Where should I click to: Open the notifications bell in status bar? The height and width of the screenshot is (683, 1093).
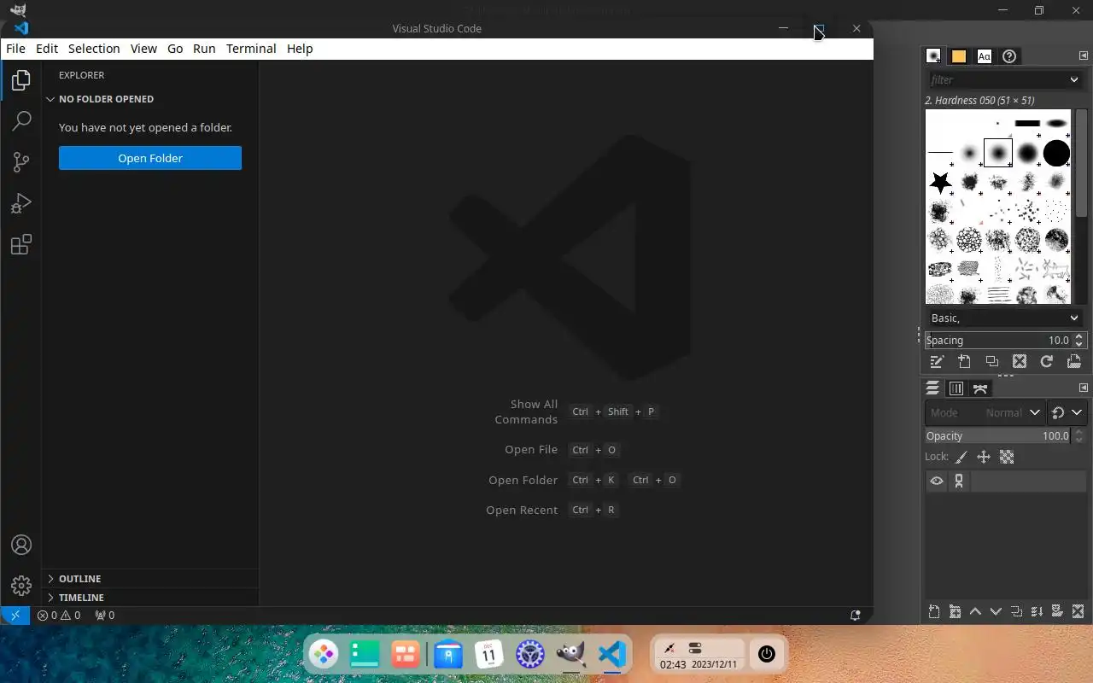click(x=855, y=615)
